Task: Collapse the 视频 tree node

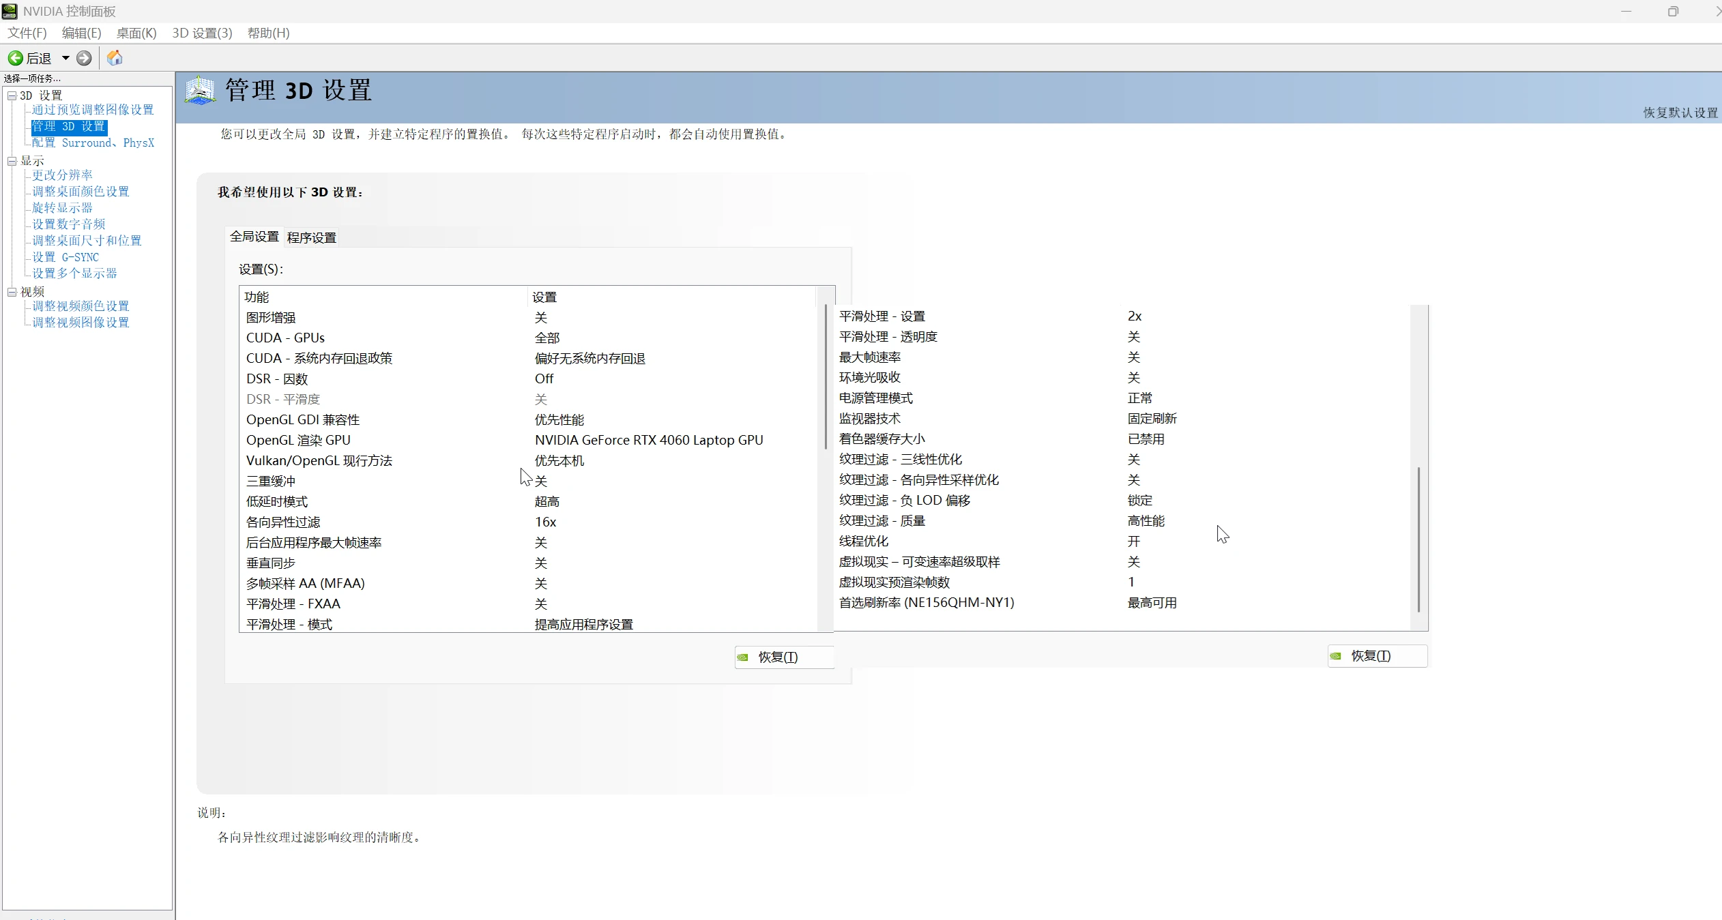Action: tap(12, 292)
